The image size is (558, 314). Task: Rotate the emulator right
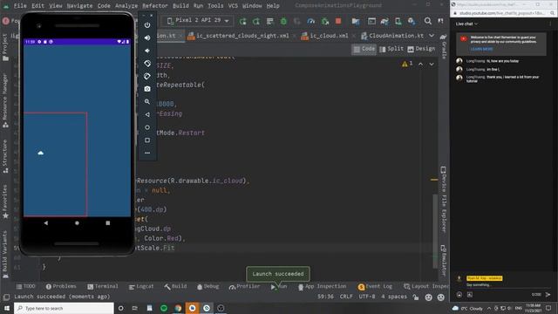click(147, 76)
